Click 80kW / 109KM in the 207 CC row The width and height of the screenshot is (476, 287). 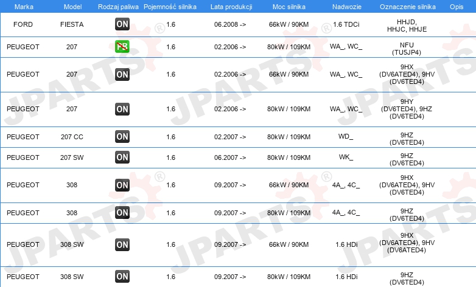pyautogui.click(x=289, y=137)
